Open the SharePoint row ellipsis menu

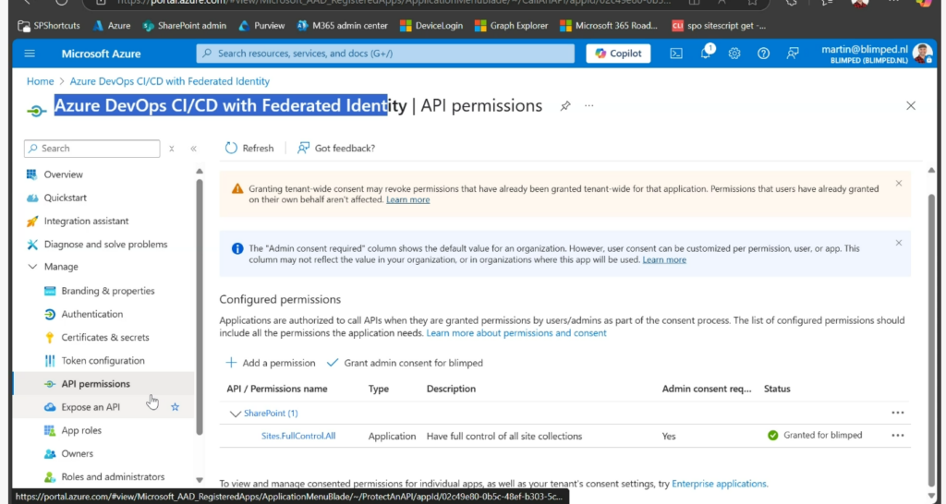(x=898, y=413)
